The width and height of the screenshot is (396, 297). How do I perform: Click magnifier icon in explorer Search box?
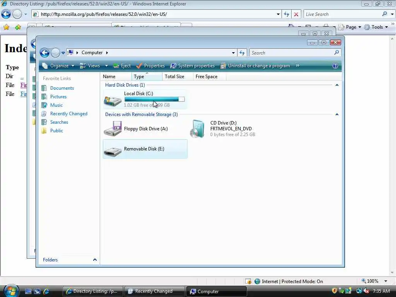pyautogui.click(x=336, y=53)
